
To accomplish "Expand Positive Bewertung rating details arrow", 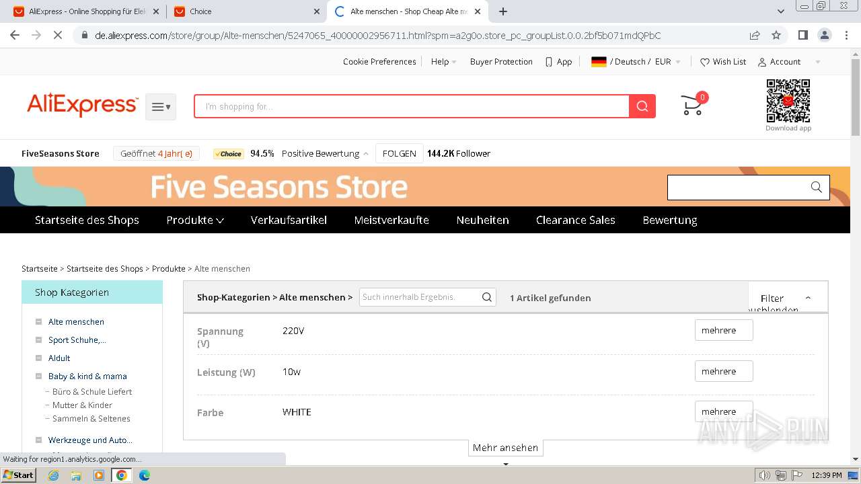I will point(366,154).
